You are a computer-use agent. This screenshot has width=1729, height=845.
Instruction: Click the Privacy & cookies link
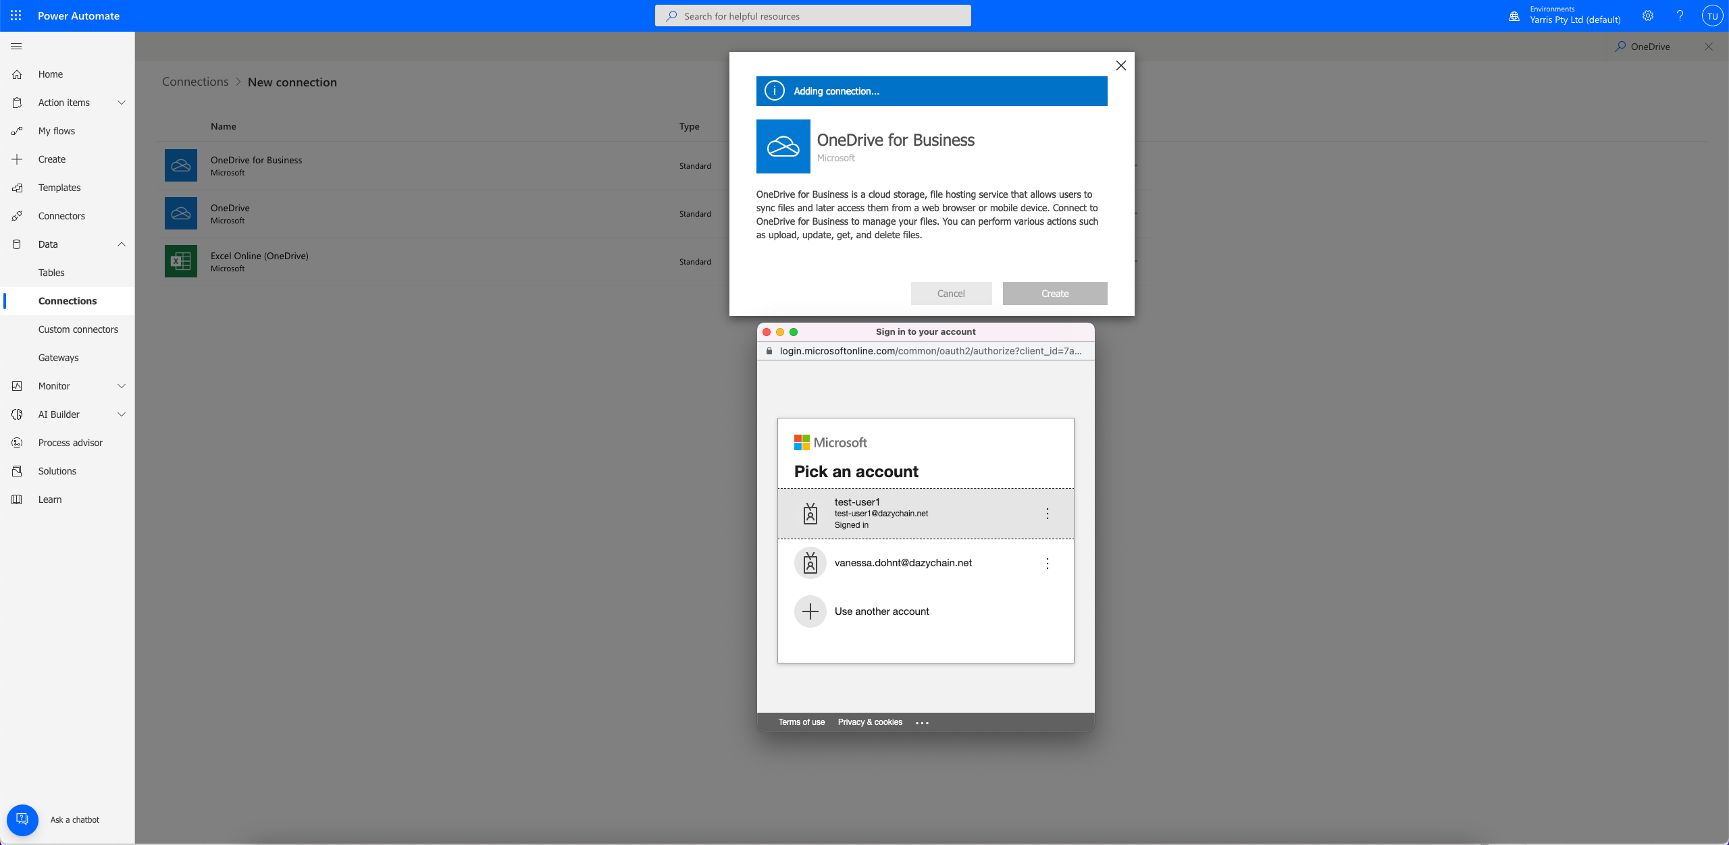[870, 722]
